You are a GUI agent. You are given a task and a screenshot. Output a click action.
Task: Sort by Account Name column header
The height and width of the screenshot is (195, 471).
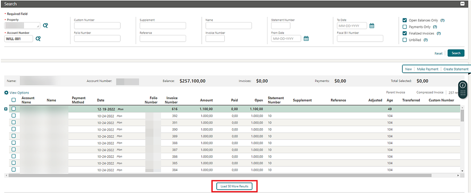tap(28, 100)
